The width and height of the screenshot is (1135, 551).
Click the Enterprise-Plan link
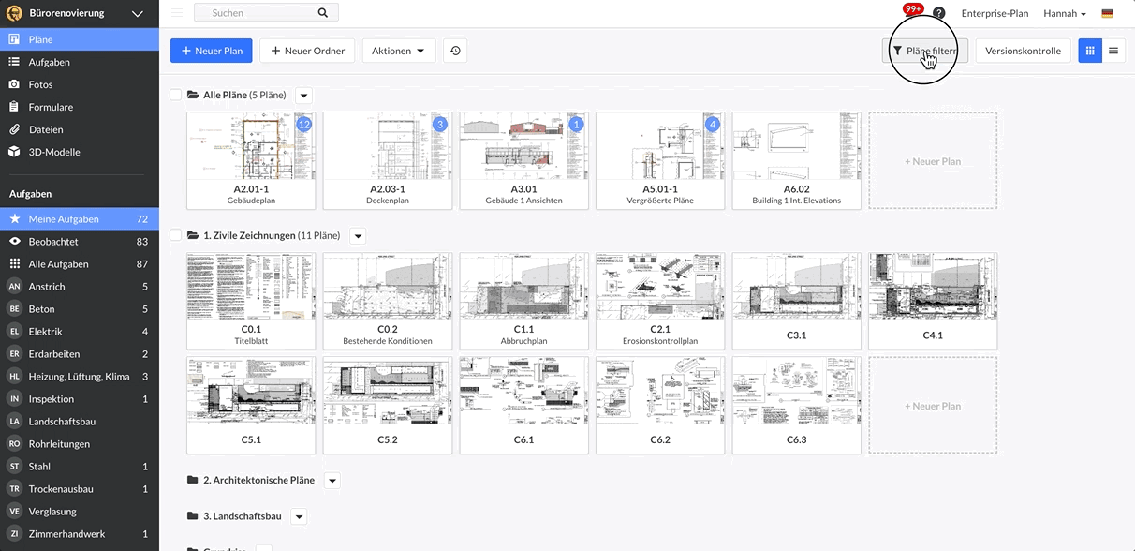coord(995,14)
